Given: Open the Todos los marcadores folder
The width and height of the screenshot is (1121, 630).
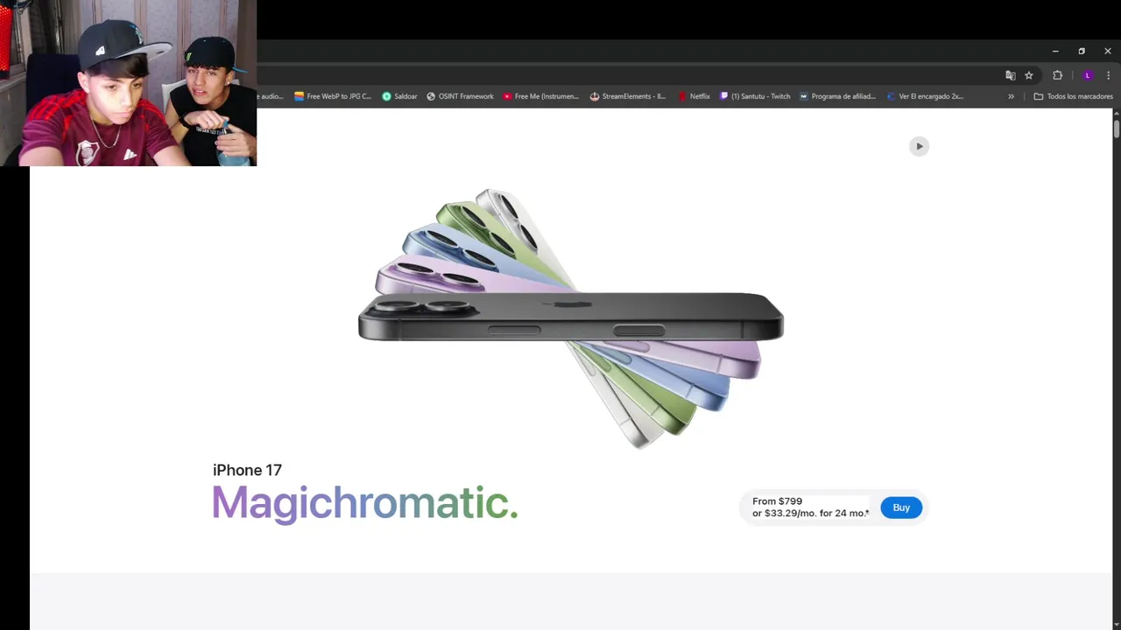Looking at the screenshot, I should pyautogui.click(x=1073, y=96).
